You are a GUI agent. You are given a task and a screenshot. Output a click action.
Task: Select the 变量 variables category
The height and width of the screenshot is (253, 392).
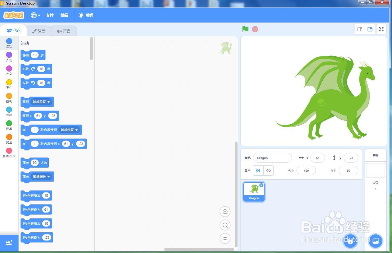point(9,139)
